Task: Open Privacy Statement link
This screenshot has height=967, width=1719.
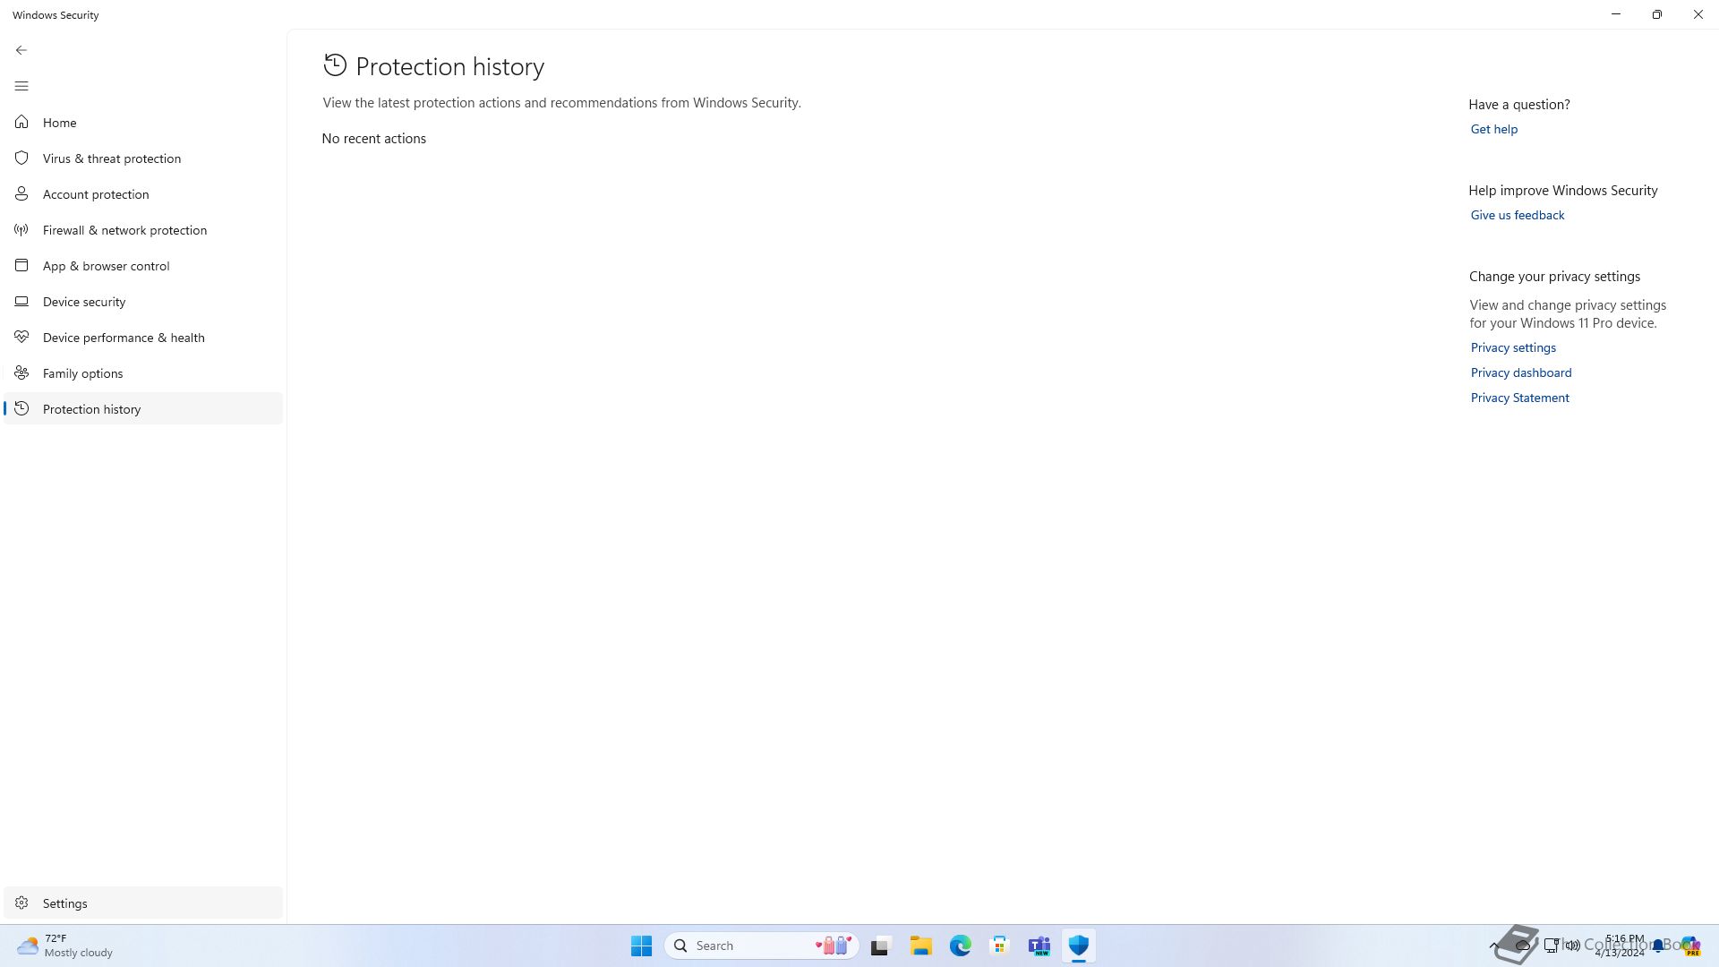Action: click(x=1519, y=398)
